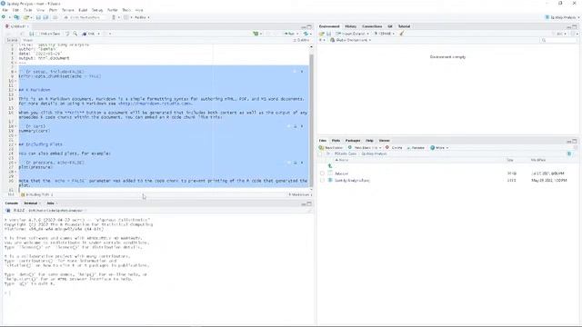
Task: Click the New Folder button
Action: coord(331,148)
